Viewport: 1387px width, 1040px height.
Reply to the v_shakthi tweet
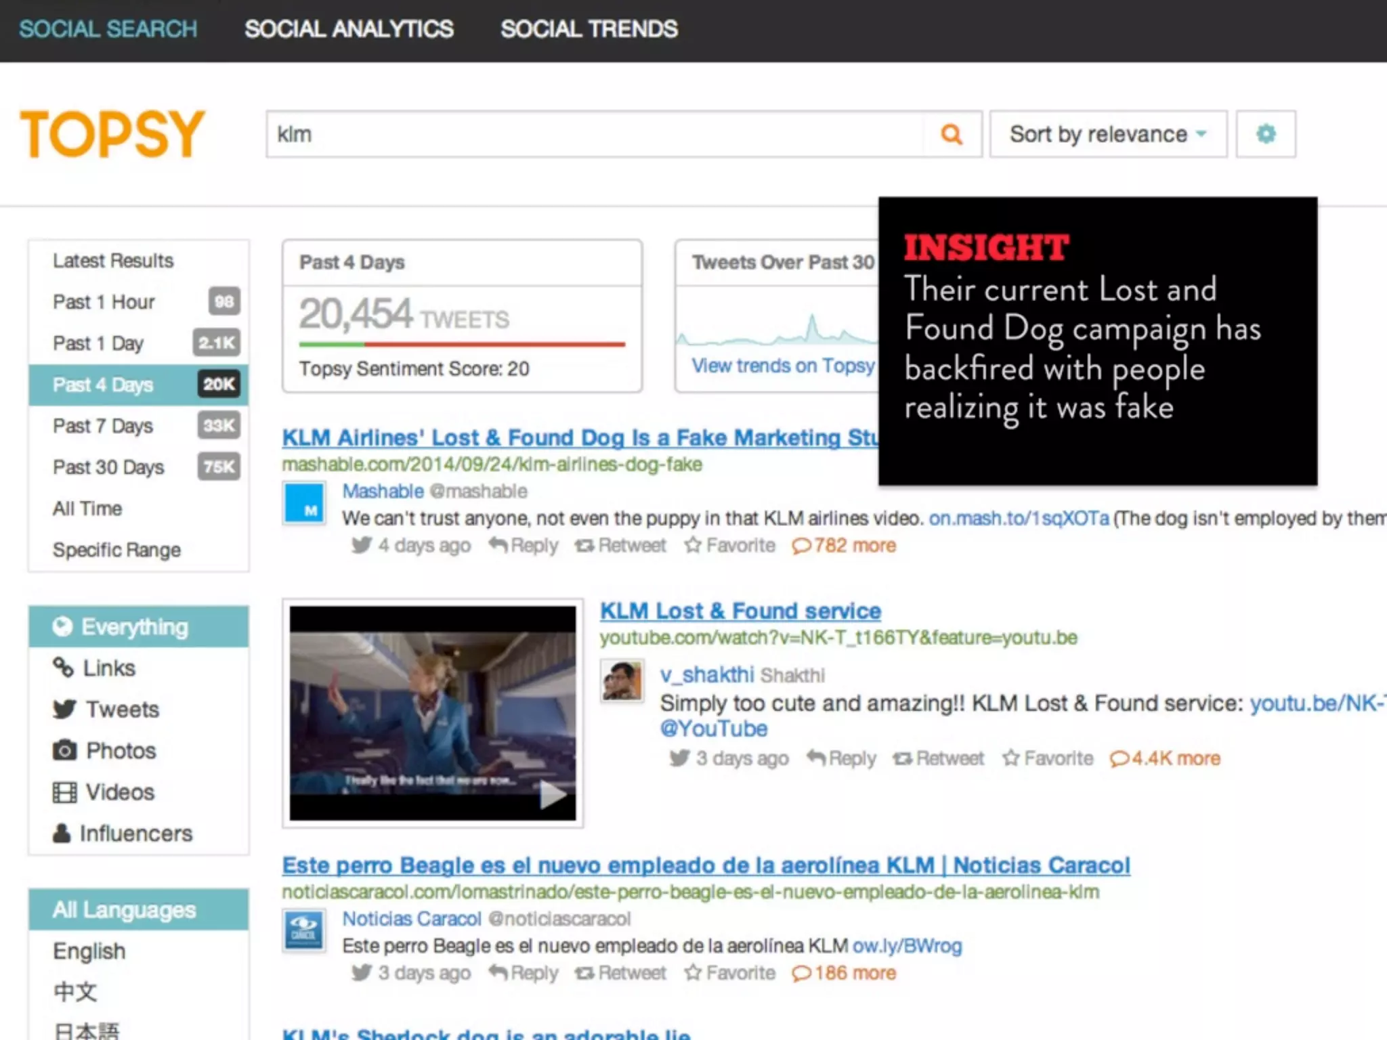pos(841,758)
